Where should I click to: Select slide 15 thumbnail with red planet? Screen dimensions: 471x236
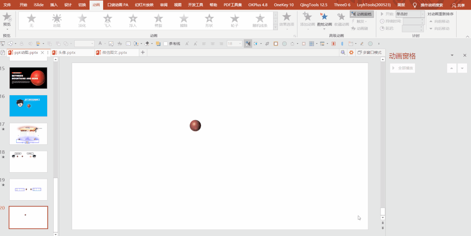coord(28,78)
